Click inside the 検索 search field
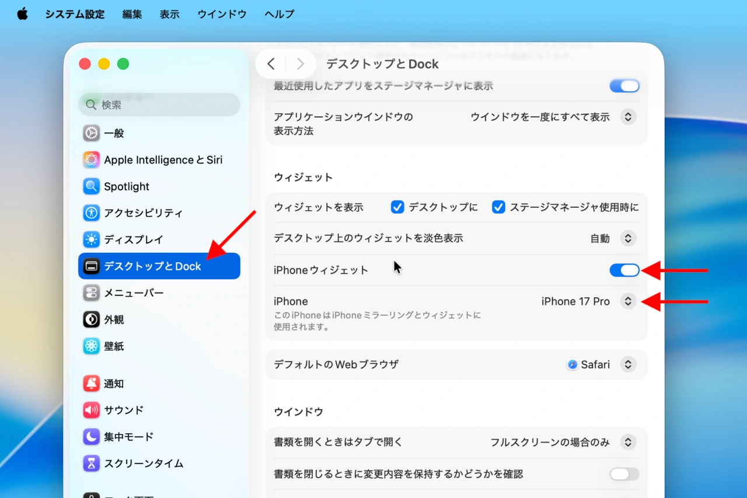The height and width of the screenshot is (498, 747). [159, 105]
